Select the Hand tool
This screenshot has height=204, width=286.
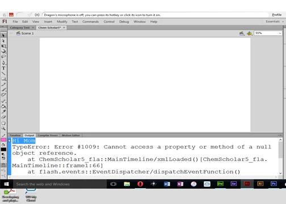(3, 123)
